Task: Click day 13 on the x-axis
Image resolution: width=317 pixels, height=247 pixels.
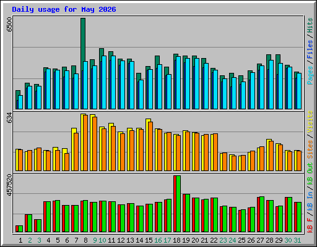Action: tap(130, 240)
